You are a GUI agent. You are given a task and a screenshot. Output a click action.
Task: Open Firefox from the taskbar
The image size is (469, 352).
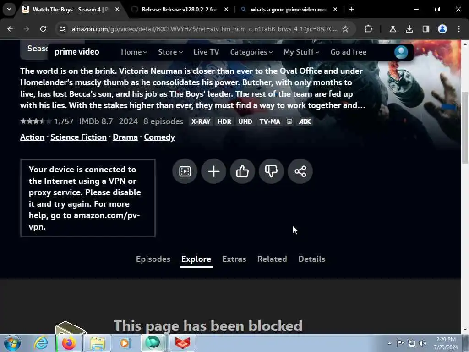tap(69, 343)
